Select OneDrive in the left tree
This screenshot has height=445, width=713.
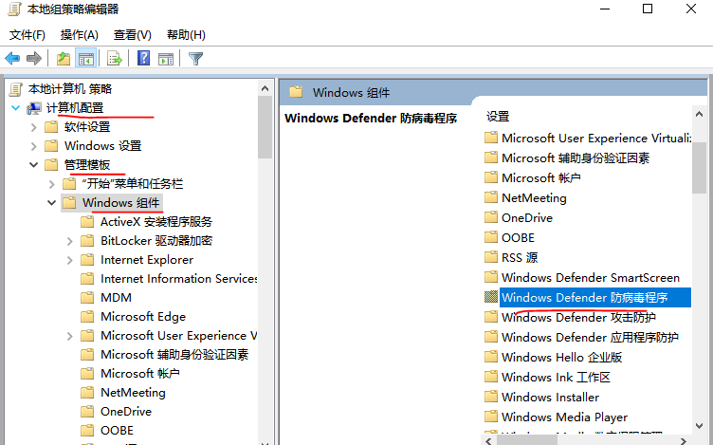[x=126, y=412]
